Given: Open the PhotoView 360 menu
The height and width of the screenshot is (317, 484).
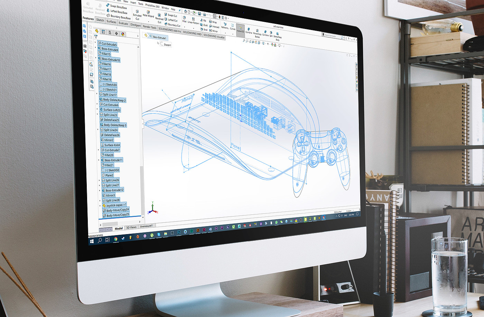Looking at the screenshot, I should point(152,6).
